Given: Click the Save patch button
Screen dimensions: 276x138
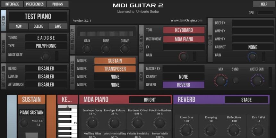Looking at the screenshot, I should point(58,26).
